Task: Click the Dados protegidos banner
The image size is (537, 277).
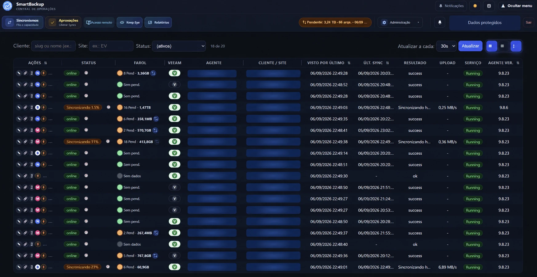Action: coord(485,22)
